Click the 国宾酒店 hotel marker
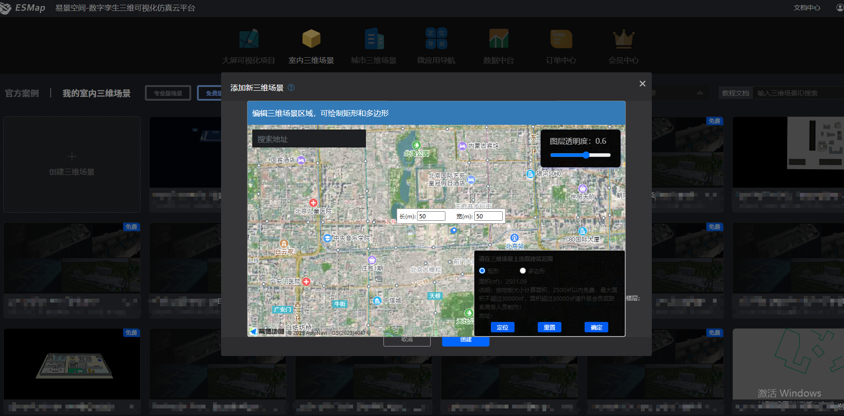Viewport: 844px width, 416px height. tap(301, 160)
